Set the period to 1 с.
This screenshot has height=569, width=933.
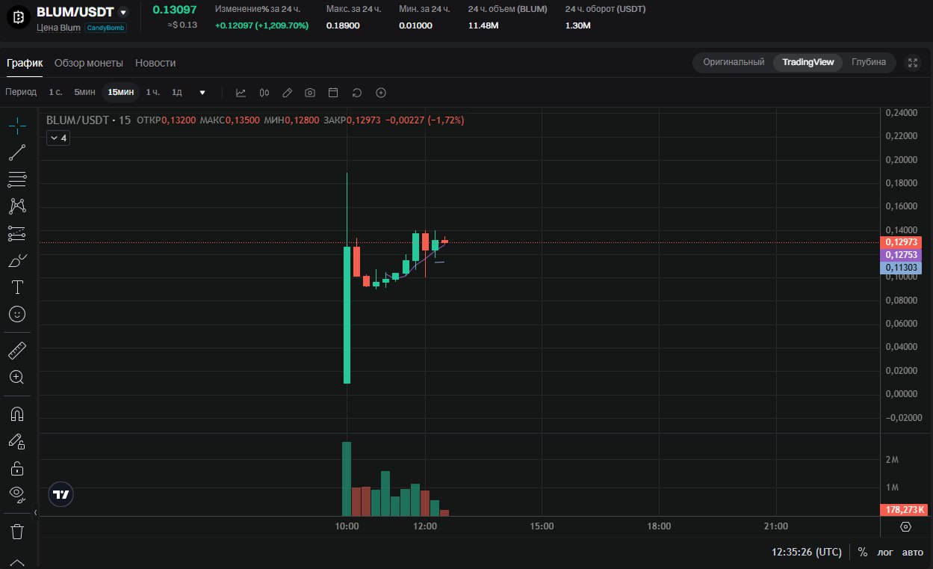(55, 92)
